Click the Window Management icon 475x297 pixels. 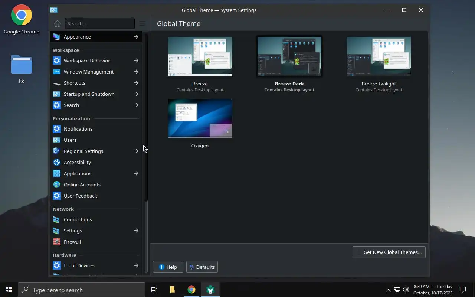56,72
